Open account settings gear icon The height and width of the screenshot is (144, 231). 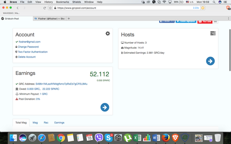pyautogui.click(x=108, y=33)
